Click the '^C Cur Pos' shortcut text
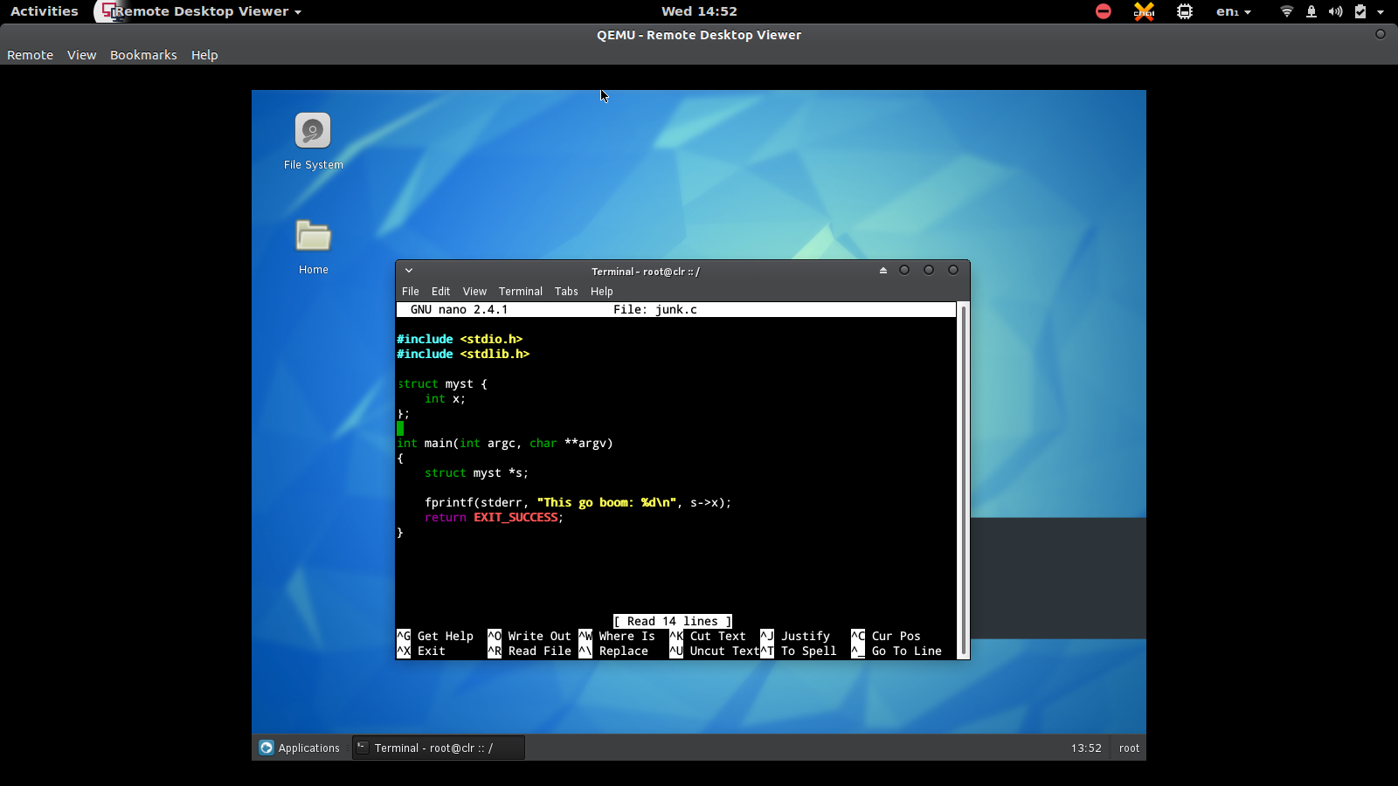Image resolution: width=1398 pixels, height=786 pixels. click(886, 637)
